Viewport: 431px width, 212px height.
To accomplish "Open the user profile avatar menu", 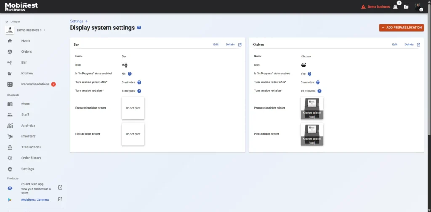I will [x=418, y=7].
